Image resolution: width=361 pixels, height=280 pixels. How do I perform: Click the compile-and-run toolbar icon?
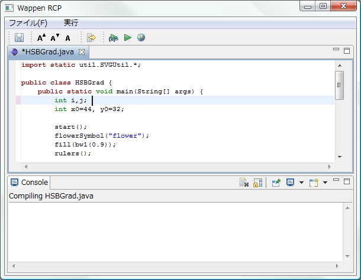point(114,38)
